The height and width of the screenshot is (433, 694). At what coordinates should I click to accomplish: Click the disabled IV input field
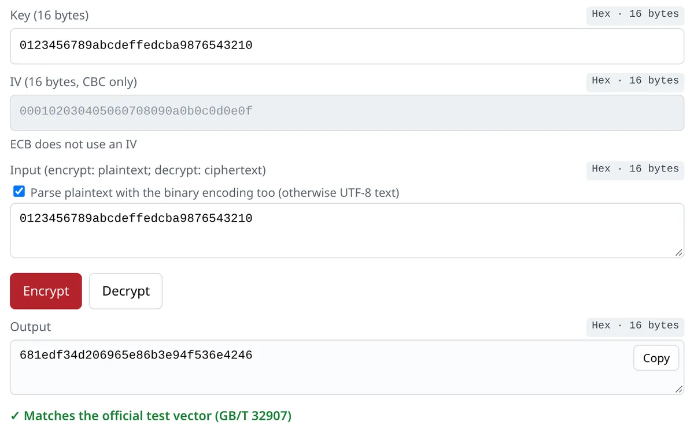click(347, 113)
